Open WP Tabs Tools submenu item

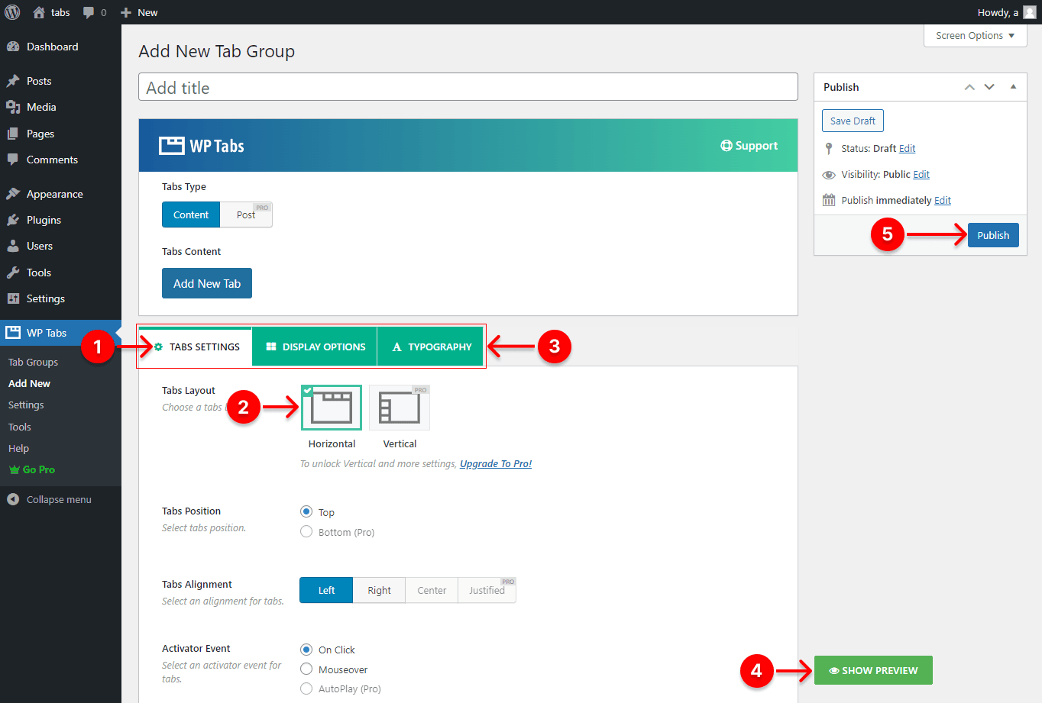[x=20, y=427]
